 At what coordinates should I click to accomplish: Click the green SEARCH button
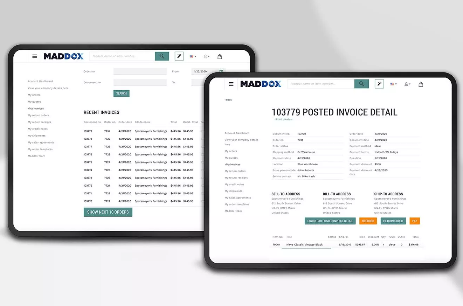[x=122, y=93]
